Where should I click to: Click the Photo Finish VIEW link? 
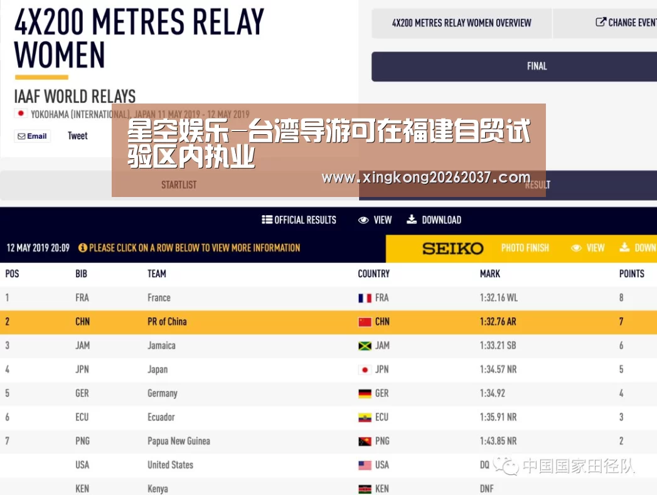pos(595,248)
